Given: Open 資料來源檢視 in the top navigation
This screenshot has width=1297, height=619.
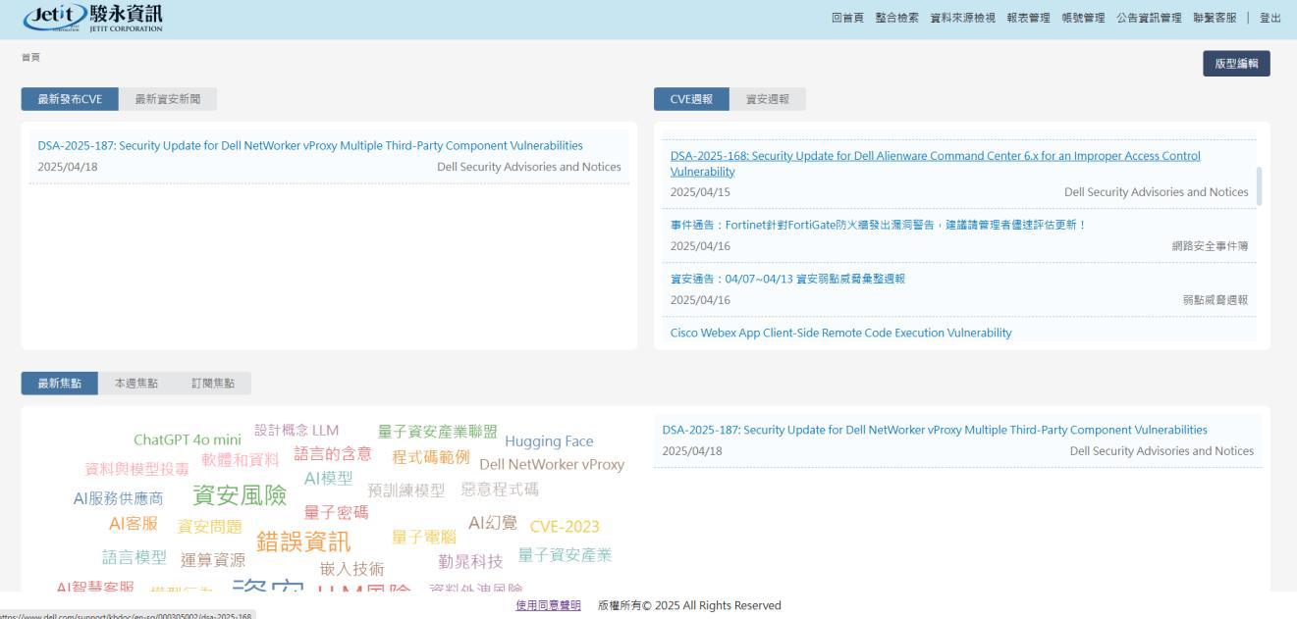Looking at the screenshot, I should 963,19.
